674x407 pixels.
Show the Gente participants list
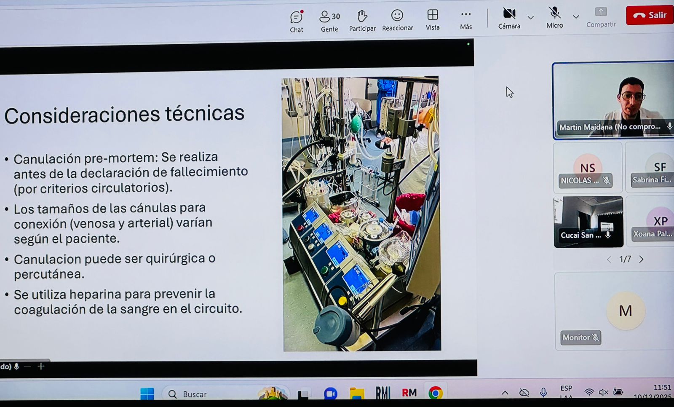point(329,21)
